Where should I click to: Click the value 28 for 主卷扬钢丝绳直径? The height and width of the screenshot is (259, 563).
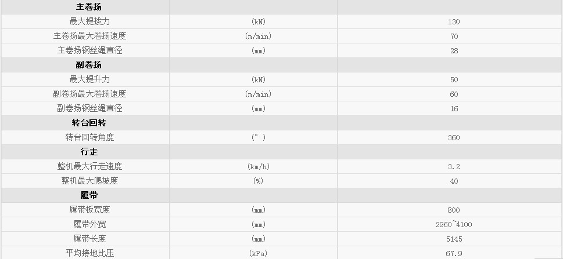coord(454,50)
